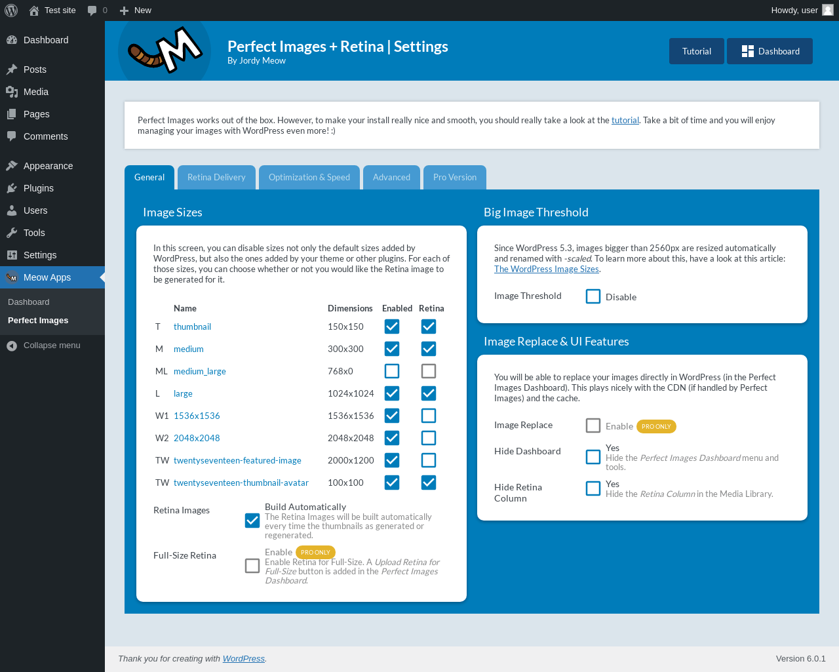
Task: Click the Howdy, user account link
Action: pyautogui.click(x=802, y=10)
